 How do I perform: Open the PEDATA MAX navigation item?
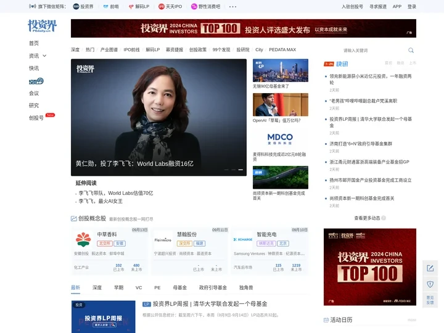click(282, 50)
